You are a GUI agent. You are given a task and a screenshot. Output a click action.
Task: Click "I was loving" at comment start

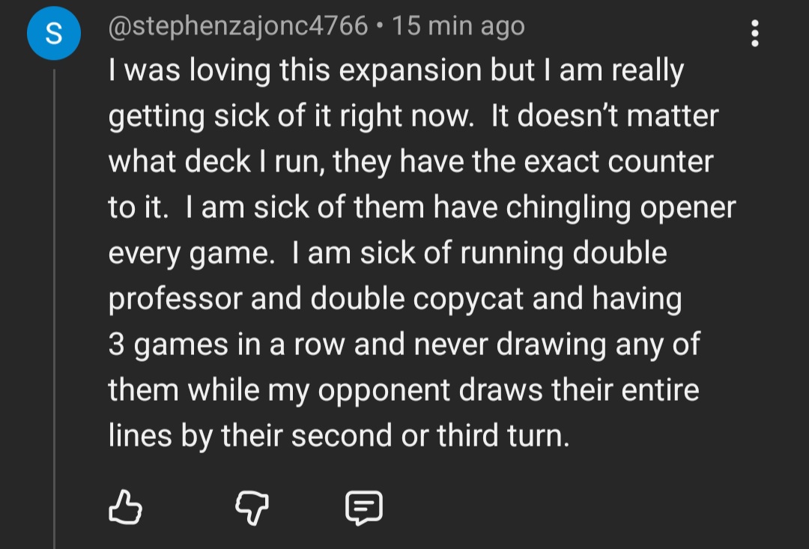[x=189, y=71]
